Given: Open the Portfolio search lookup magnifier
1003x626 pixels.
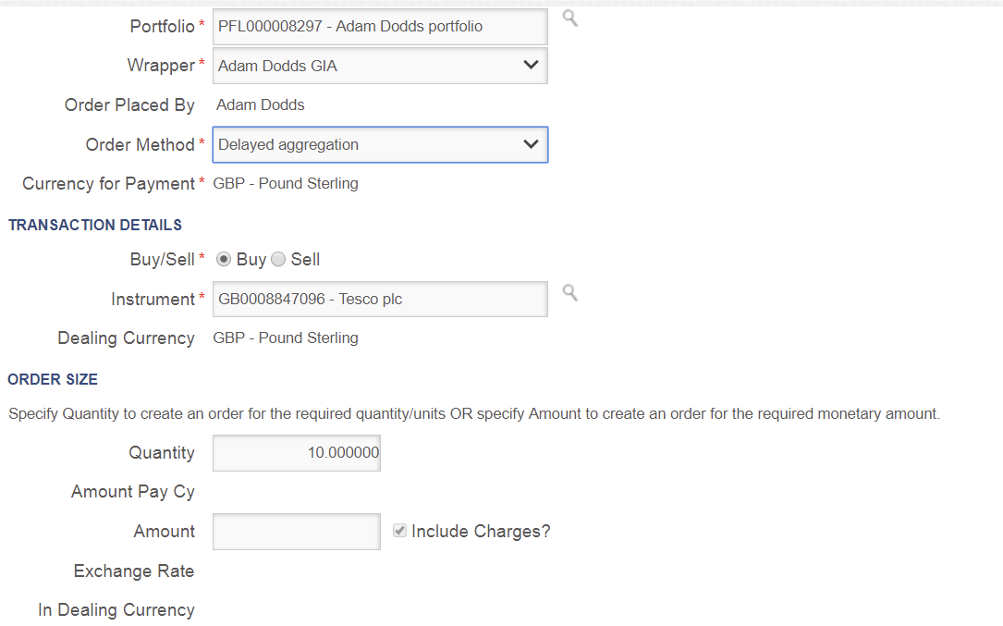Looking at the screenshot, I should [x=570, y=18].
